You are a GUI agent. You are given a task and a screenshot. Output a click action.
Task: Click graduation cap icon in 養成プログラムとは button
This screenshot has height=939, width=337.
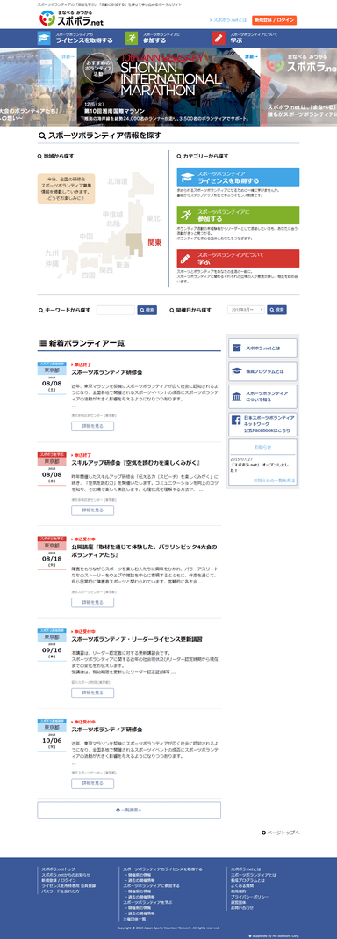pos(236,371)
